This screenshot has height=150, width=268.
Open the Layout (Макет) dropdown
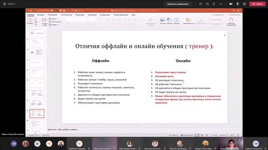click(x=54, y=19)
